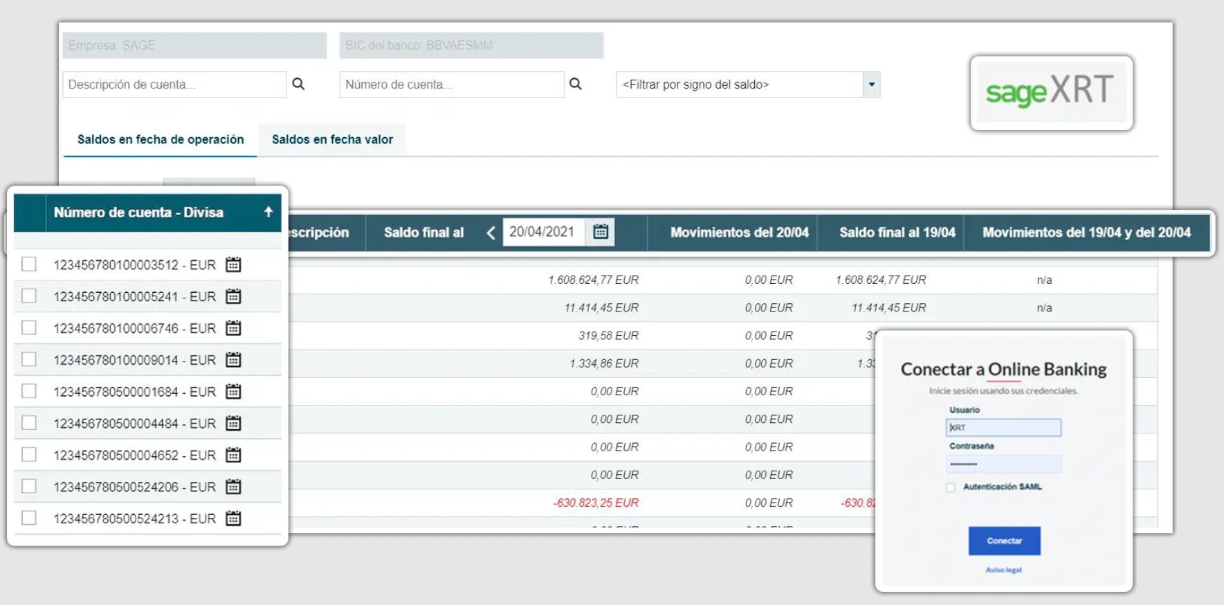The height and width of the screenshot is (605, 1224).
Task: Click the BIC del banco: BBVAESMM field
Action: pyautogui.click(x=471, y=46)
